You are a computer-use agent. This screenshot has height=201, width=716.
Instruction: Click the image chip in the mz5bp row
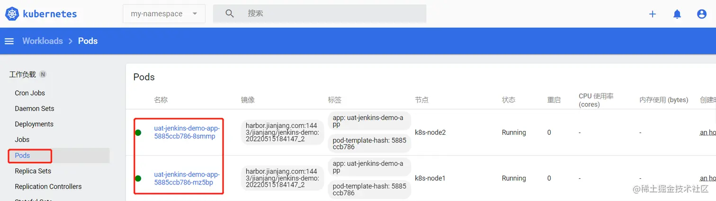click(283, 178)
